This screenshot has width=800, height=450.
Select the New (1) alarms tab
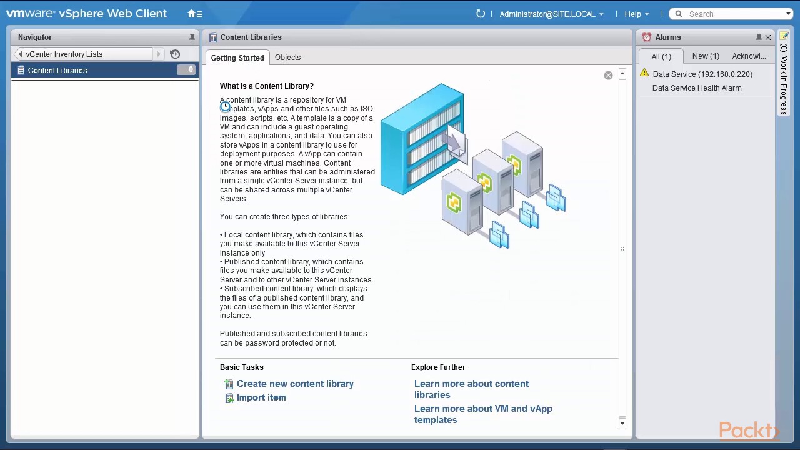point(706,56)
